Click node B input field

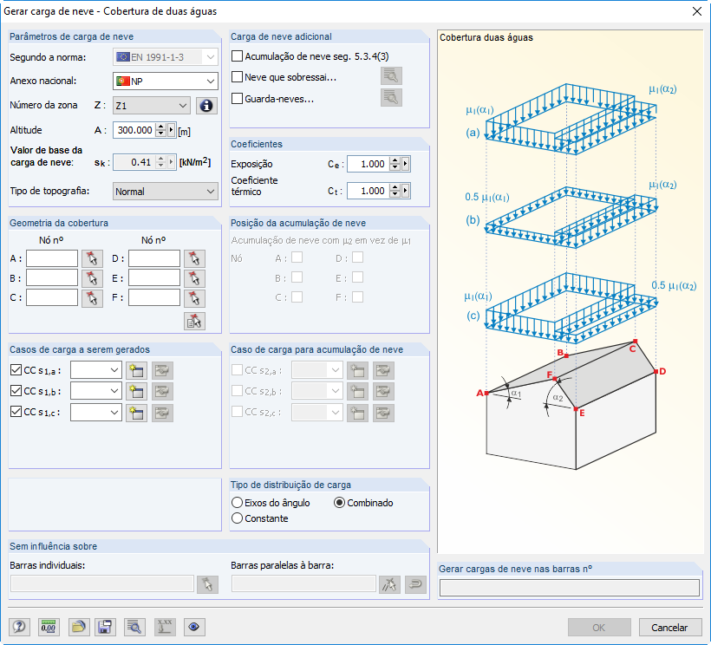[52, 278]
